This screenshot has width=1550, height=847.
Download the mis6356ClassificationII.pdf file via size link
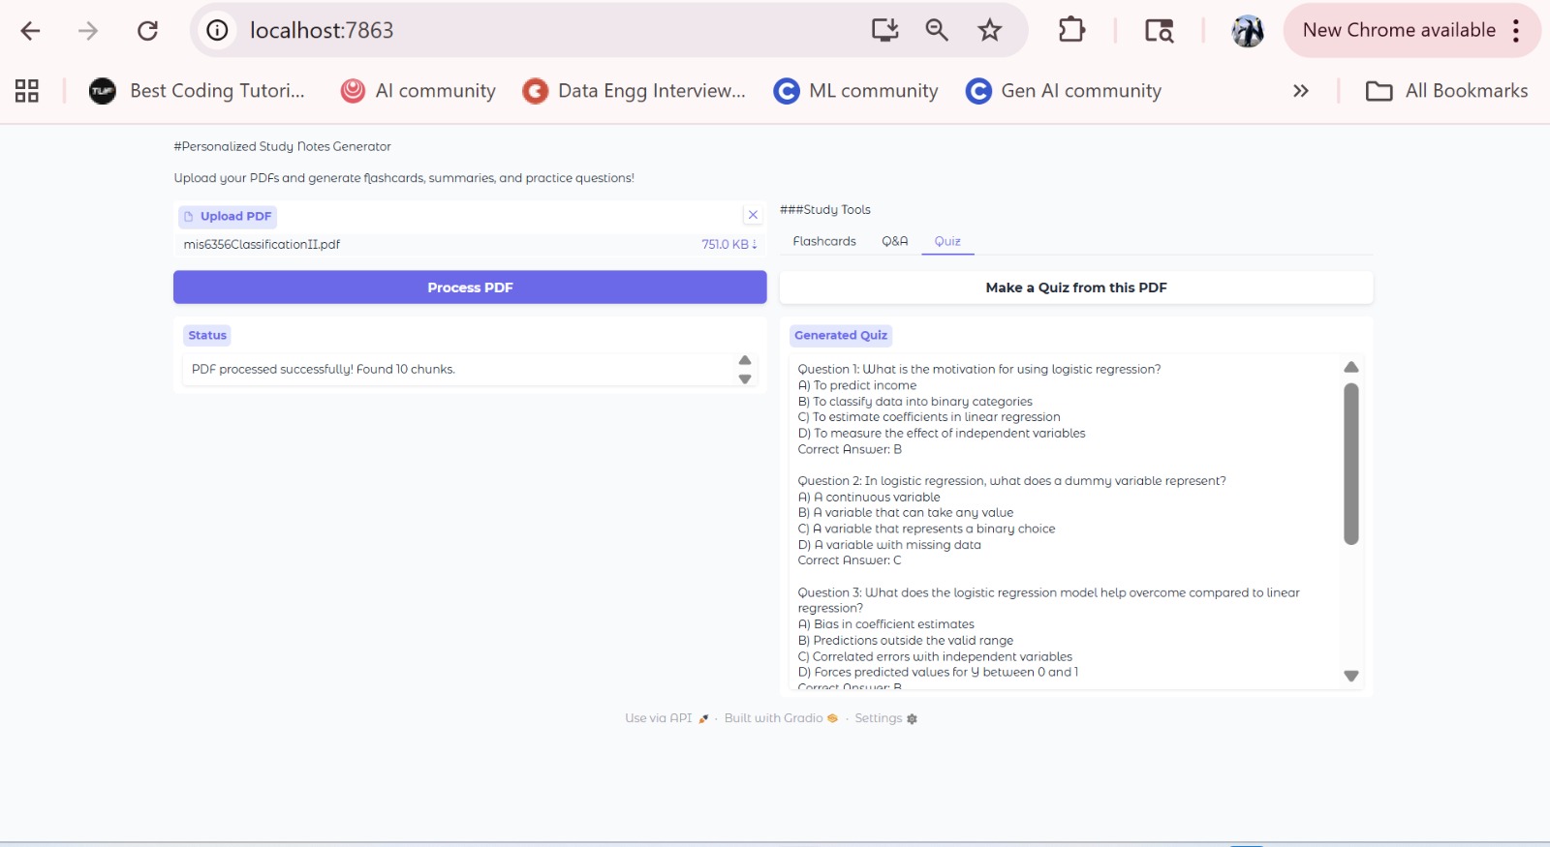coord(728,245)
